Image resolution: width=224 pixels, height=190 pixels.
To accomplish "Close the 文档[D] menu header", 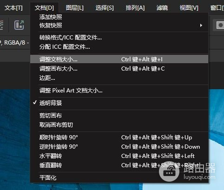I will click(44, 8).
